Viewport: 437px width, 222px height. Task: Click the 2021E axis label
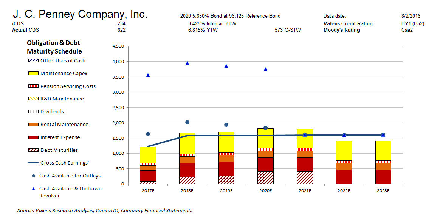(x=305, y=191)
